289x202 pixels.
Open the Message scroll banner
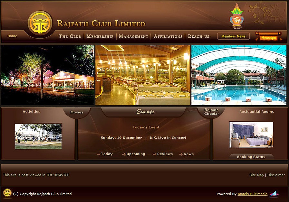268,36
